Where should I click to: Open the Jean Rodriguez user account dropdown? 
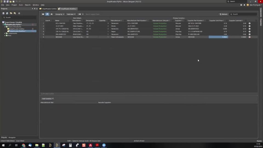point(254,5)
